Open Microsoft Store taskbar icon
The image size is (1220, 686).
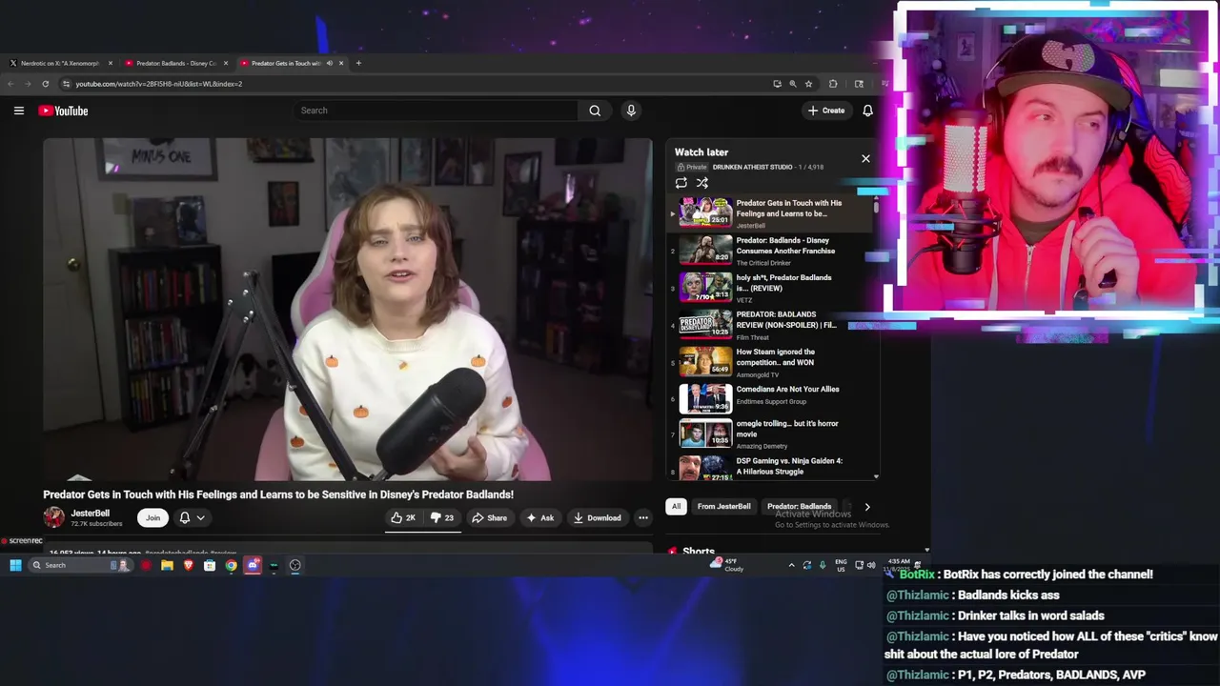point(210,565)
